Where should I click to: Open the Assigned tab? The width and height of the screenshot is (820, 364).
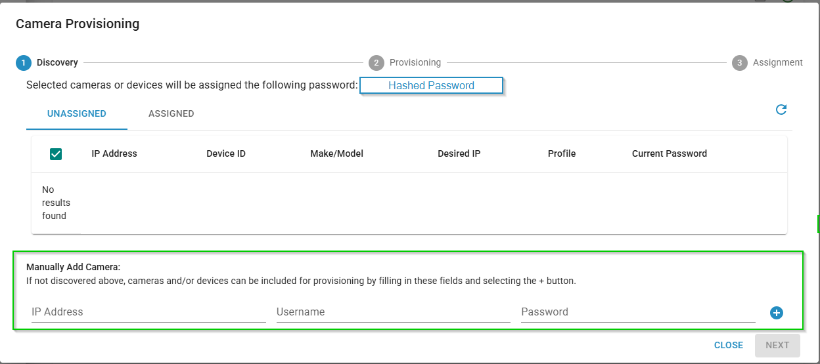[171, 113]
